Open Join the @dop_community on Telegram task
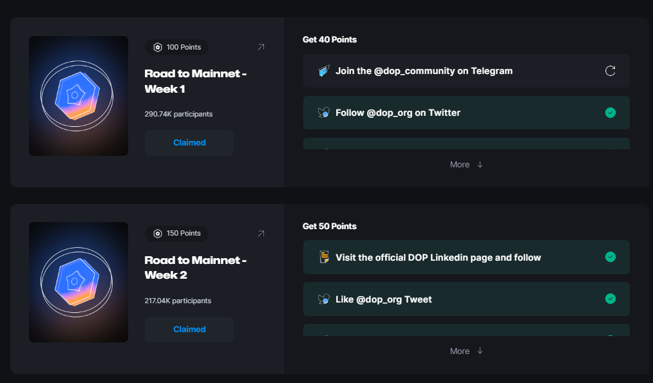This screenshot has width=653, height=383. (466, 71)
